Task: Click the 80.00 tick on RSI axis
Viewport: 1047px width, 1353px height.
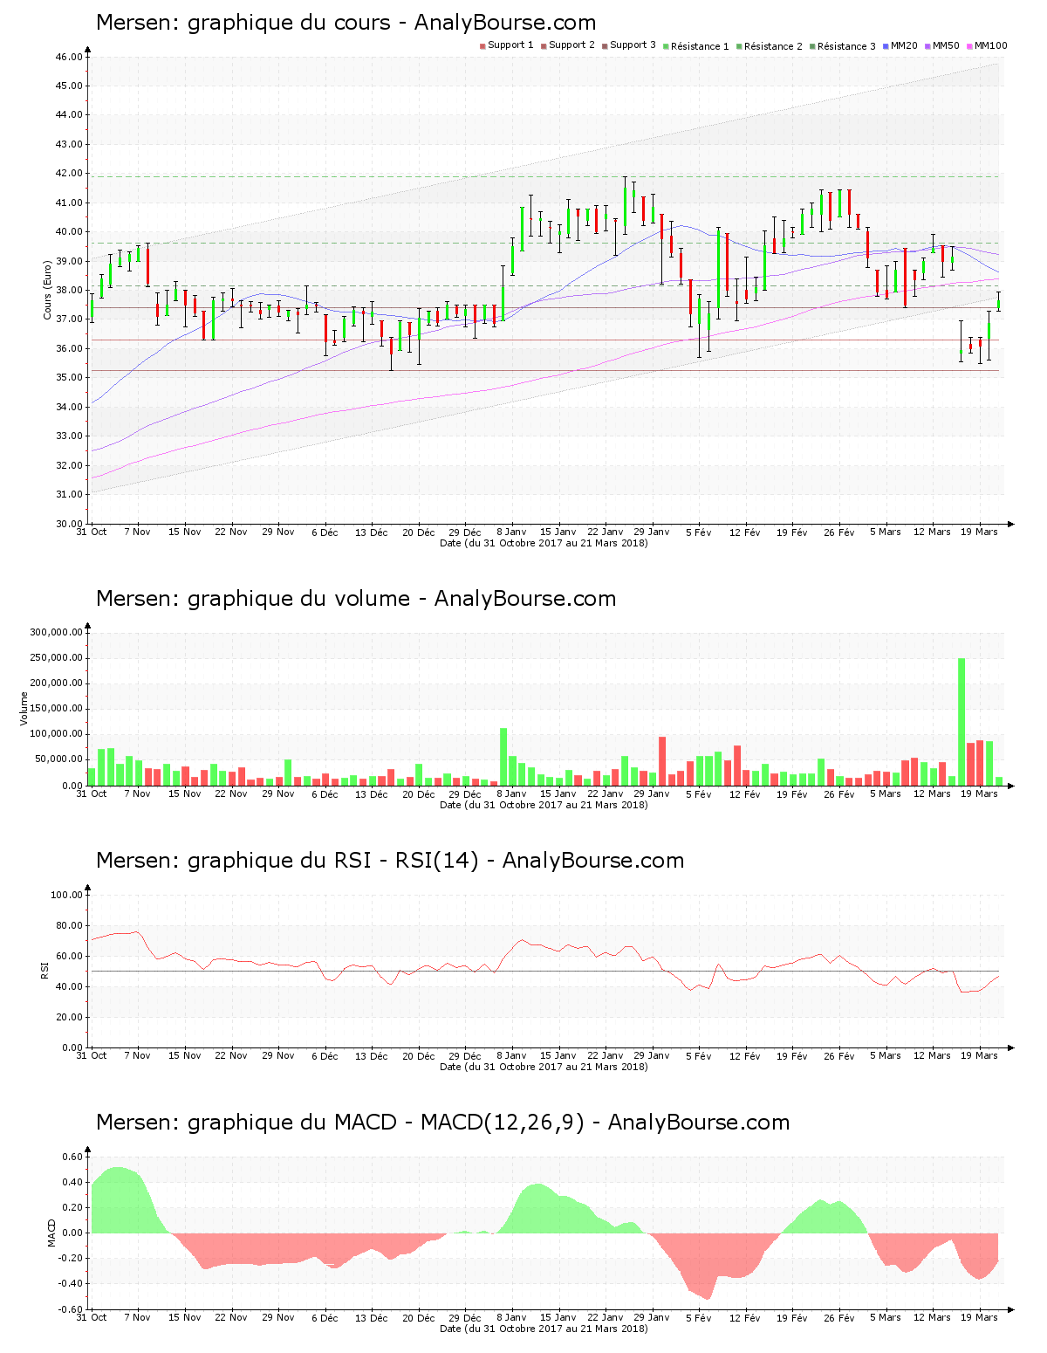Action: 70,925
